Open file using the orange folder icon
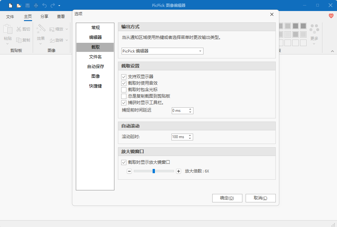 pos(19,6)
